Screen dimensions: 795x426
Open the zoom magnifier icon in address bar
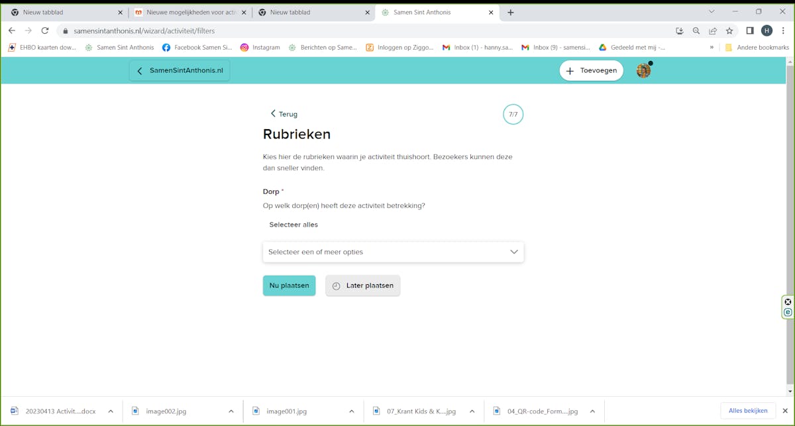coord(696,30)
